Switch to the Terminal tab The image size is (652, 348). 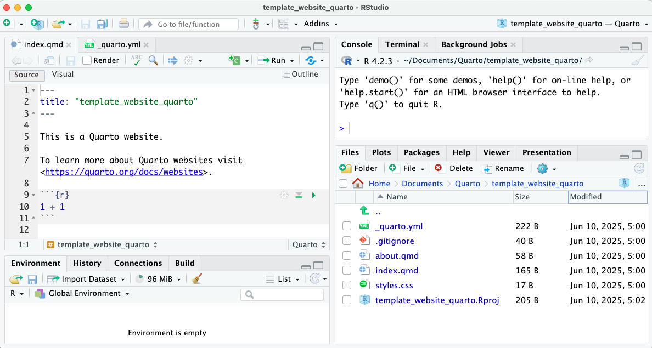[402, 44]
